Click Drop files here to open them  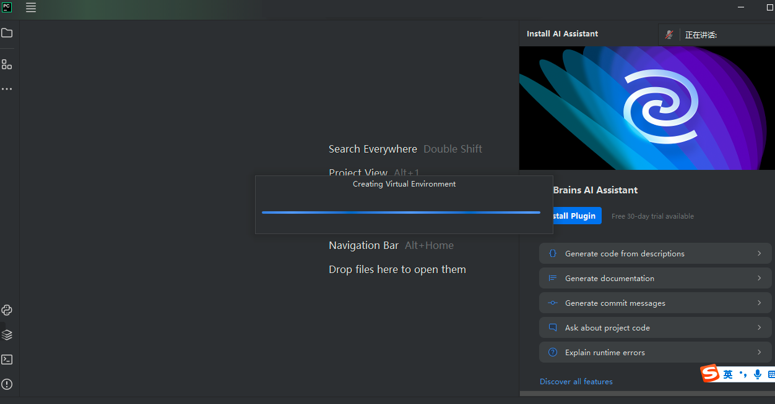tap(397, 269)
